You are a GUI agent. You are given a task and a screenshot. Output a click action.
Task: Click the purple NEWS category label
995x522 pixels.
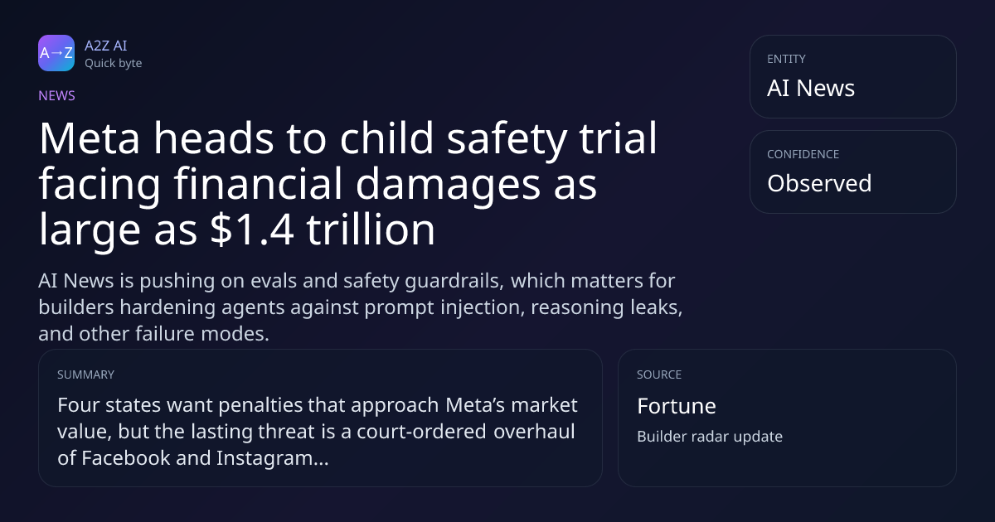point(56,95)
